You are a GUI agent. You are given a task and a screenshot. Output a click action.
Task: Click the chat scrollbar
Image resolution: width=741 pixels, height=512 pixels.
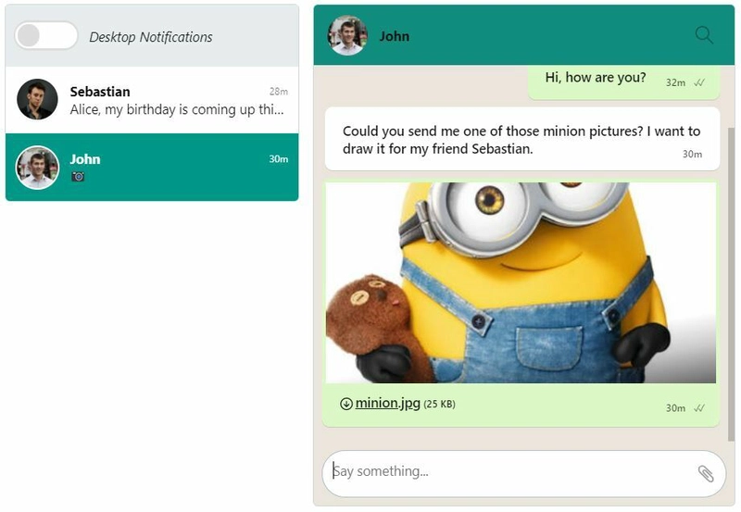(x=732, y=283)
